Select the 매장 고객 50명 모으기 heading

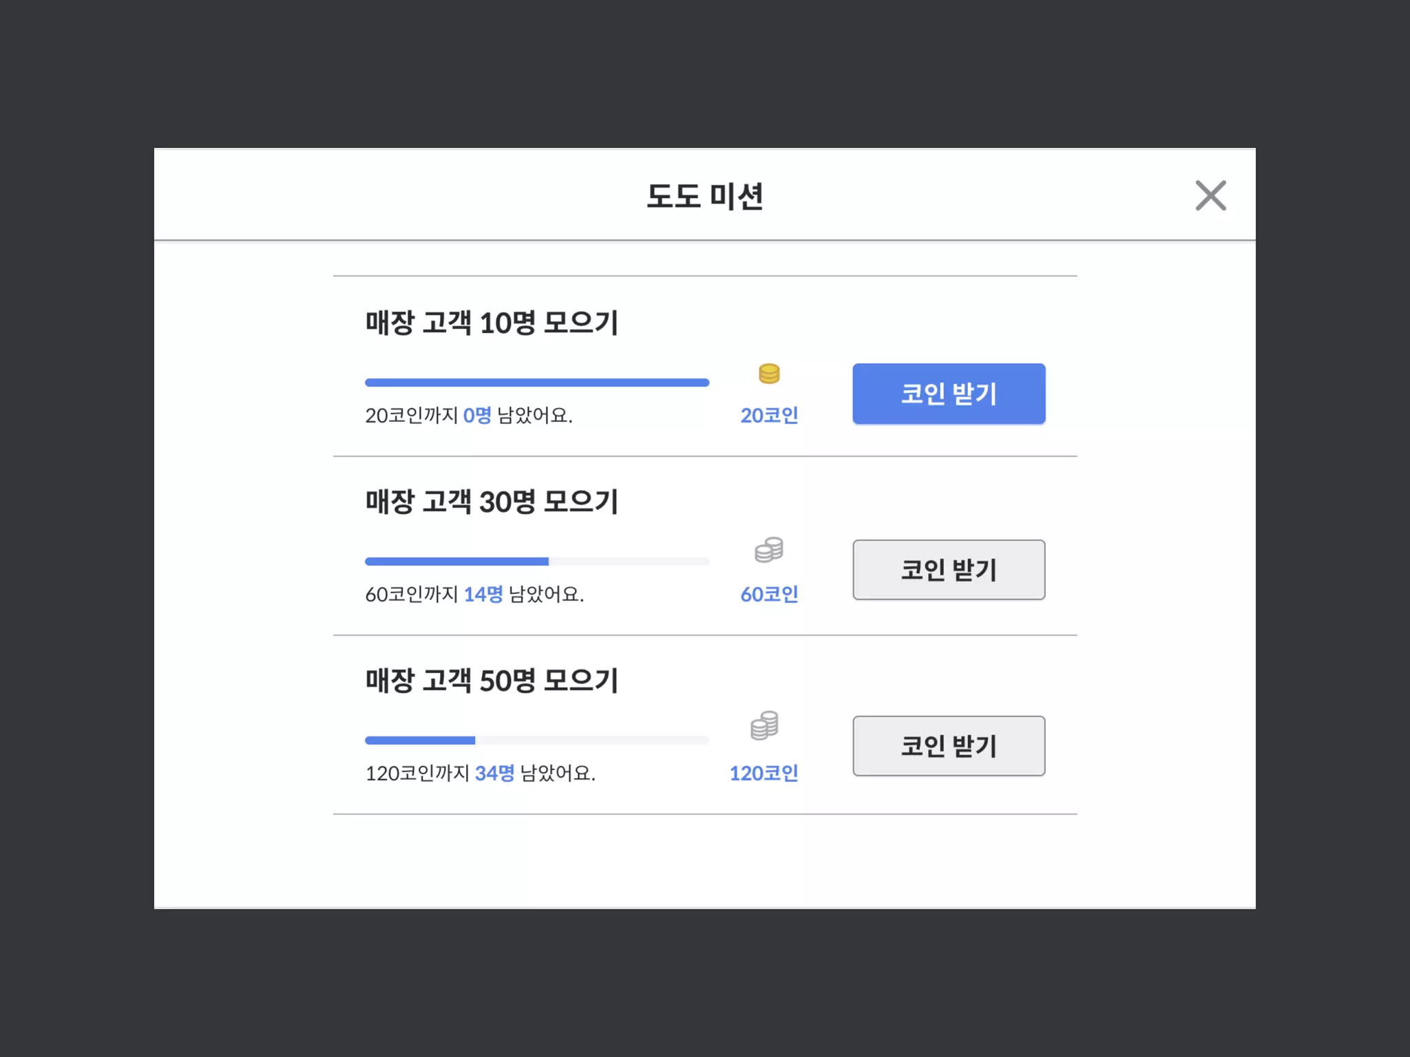pos(492,681)
